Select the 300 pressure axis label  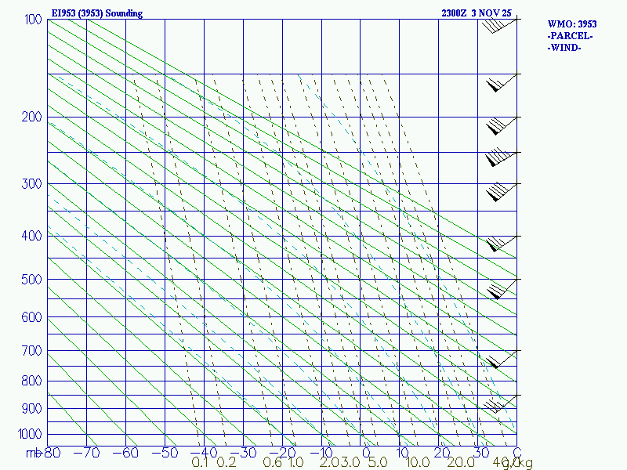tap(31, 184)
